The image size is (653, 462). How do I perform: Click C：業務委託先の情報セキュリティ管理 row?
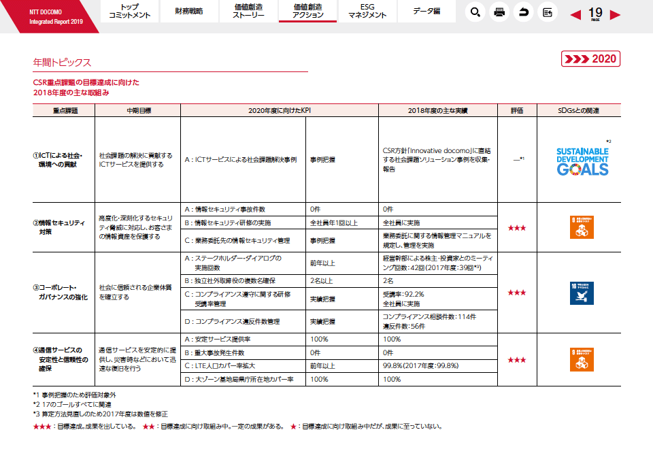tap(243, 240)
